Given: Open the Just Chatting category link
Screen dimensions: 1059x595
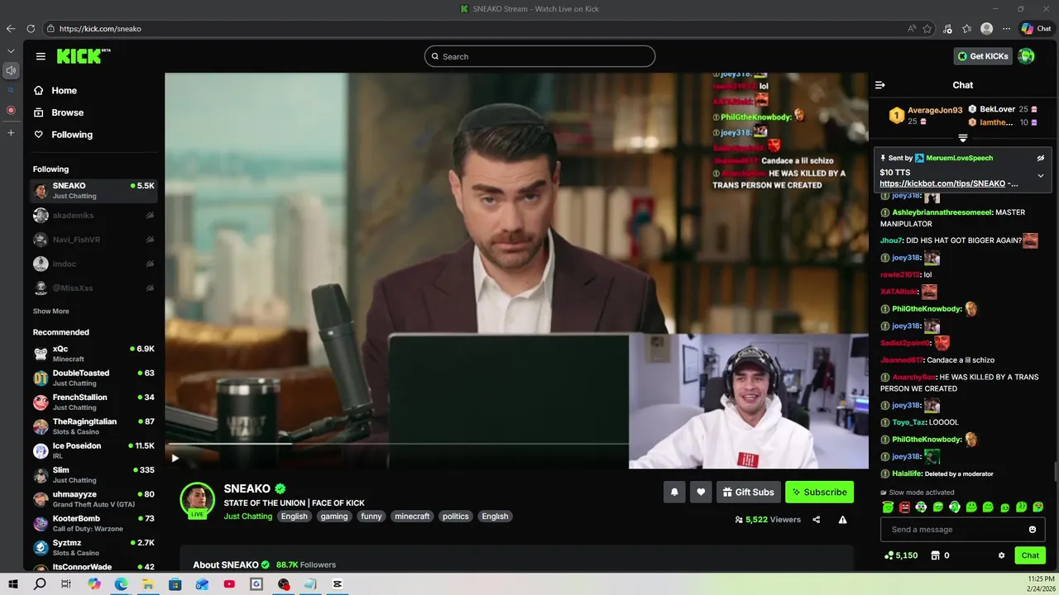Looking at the screenshot, I should (x=247, y=516).
